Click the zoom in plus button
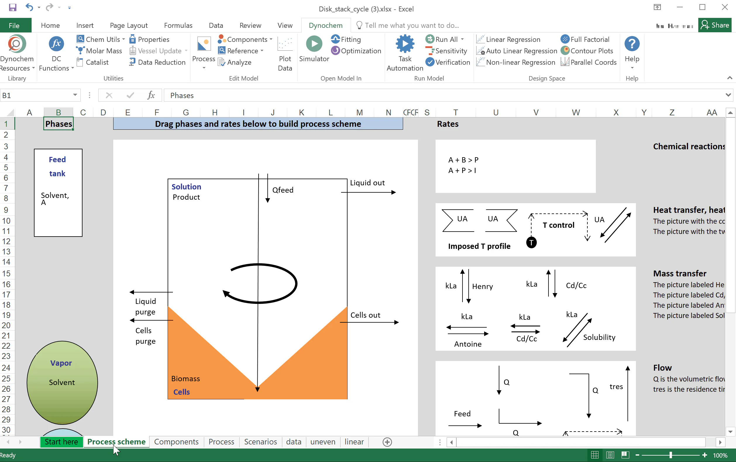 tap(704, 455)
